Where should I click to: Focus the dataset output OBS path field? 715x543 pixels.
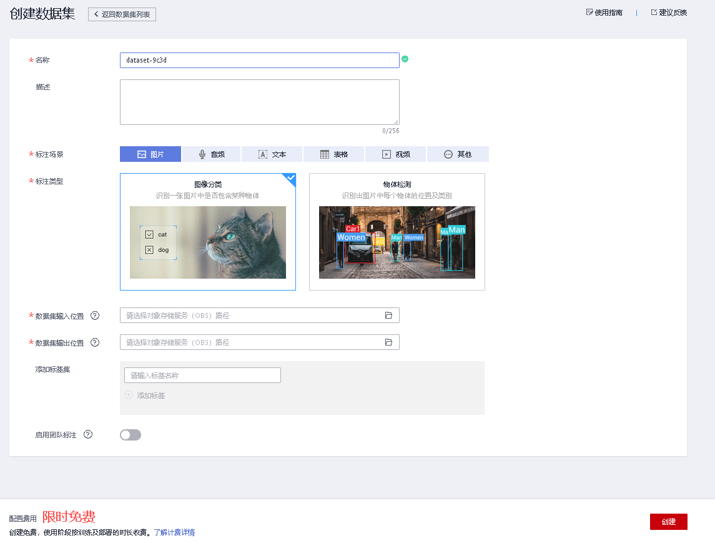click(260, 342)
